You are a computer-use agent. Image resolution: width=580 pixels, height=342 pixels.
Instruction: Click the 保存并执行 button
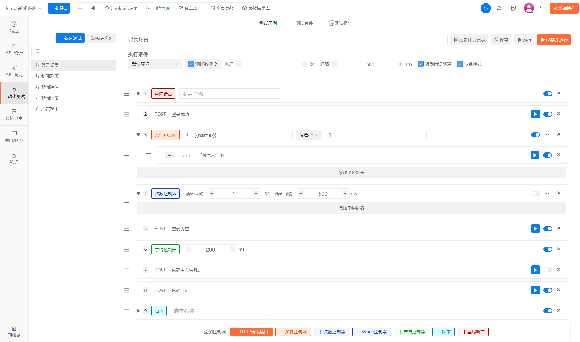(554, 40)
